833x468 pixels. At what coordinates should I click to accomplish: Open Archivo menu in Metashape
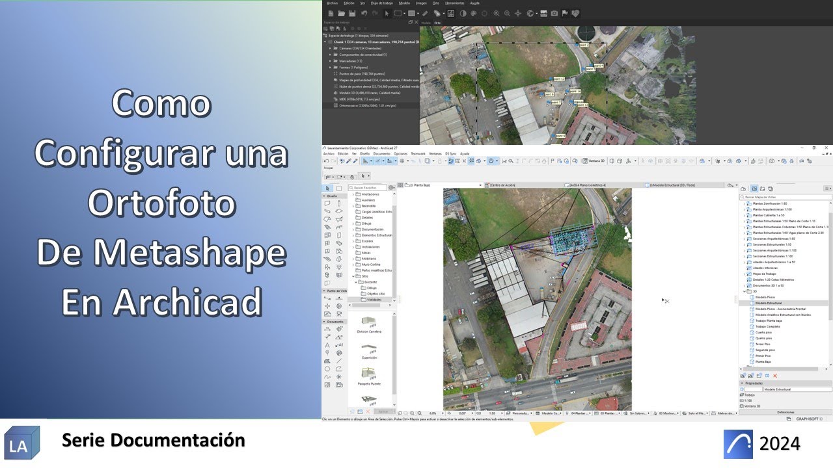coord(333,3)
